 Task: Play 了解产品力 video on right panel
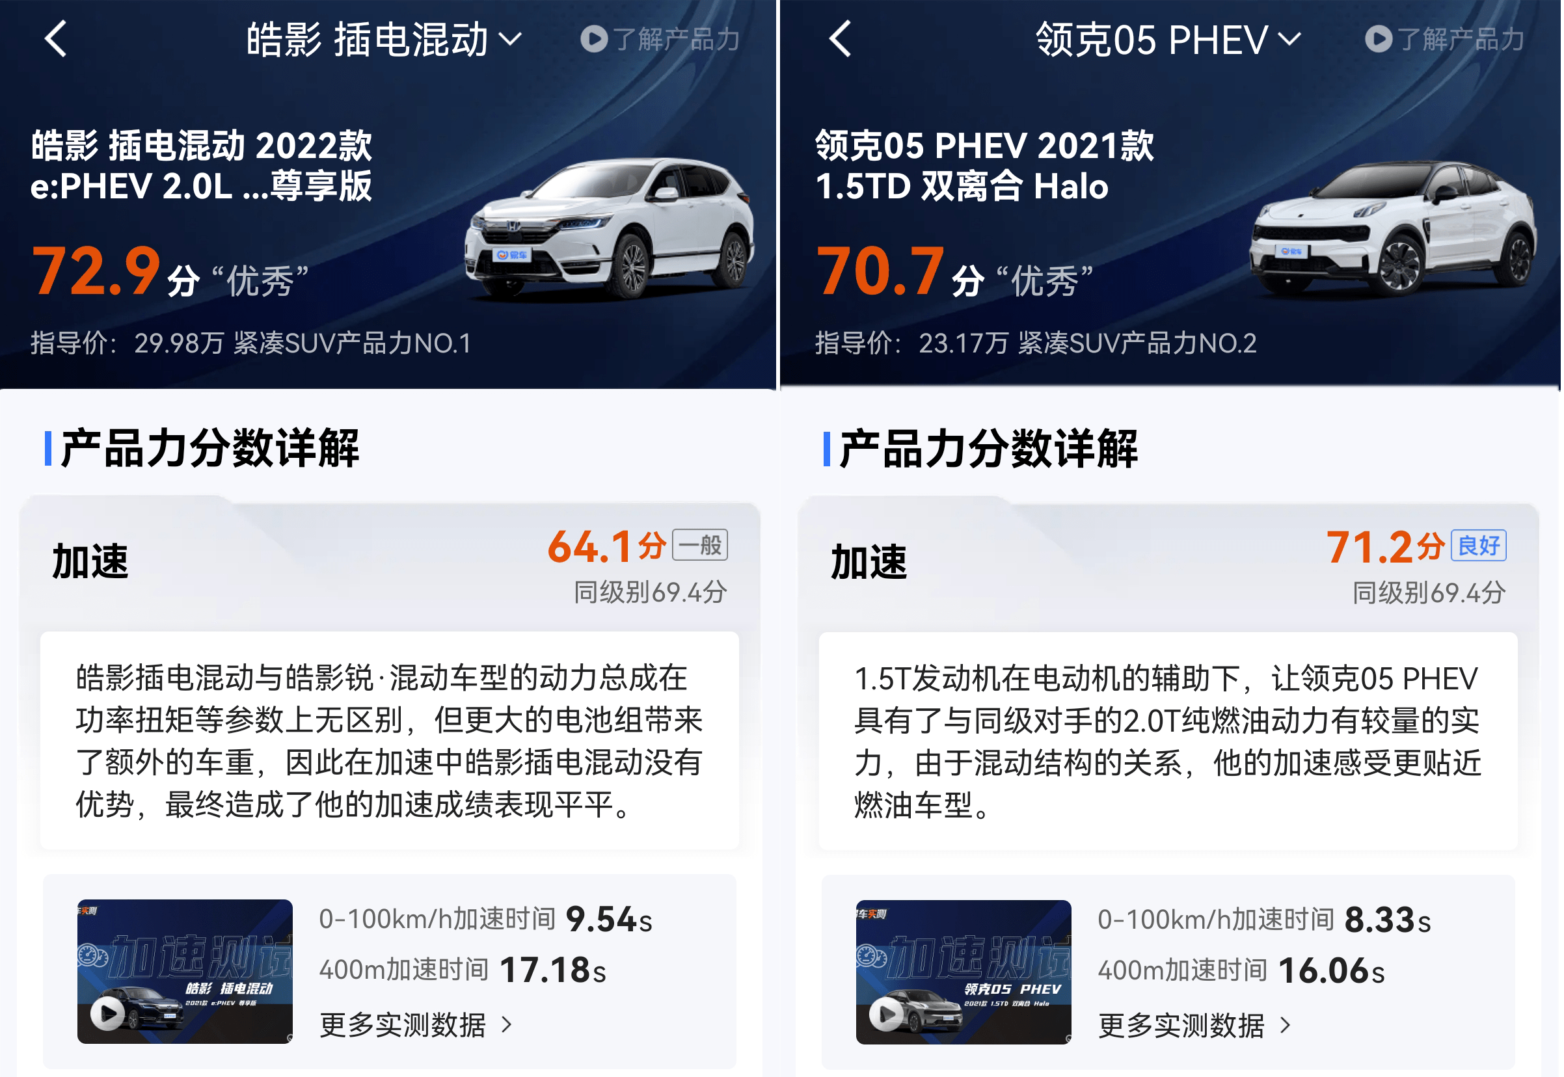click(x=1444, y=39)
